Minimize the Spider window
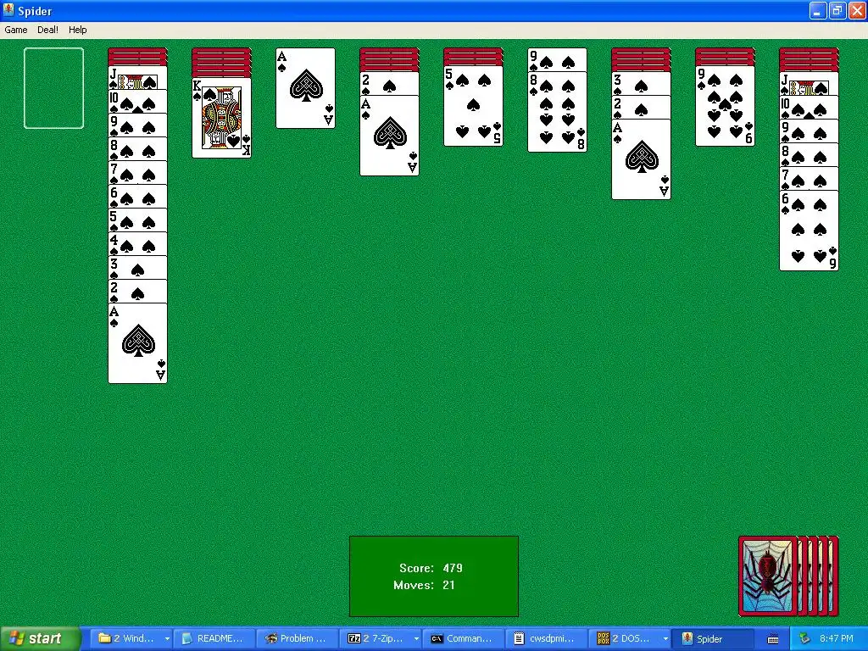The width and height of the screenshot is (868, 651). (818, 10)
